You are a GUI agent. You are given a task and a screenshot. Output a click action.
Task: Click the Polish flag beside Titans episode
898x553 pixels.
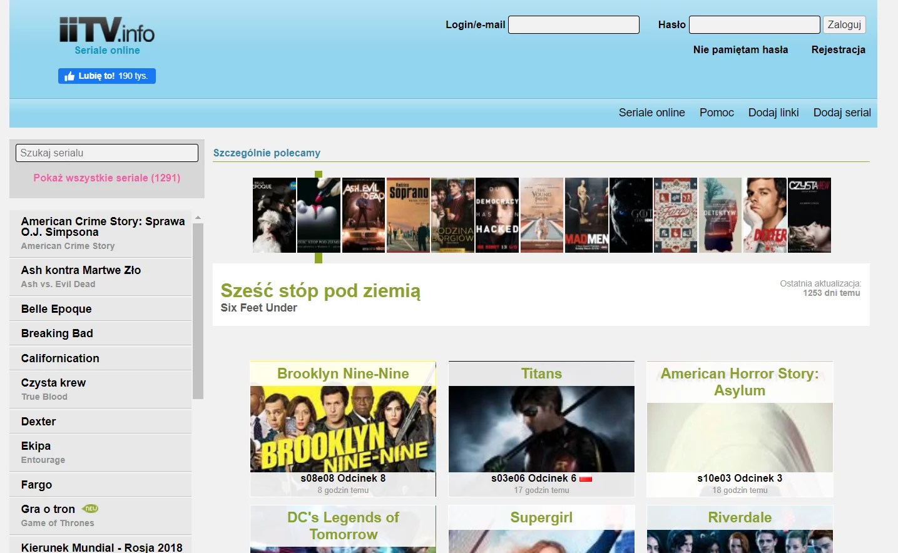tap(585, 478)
